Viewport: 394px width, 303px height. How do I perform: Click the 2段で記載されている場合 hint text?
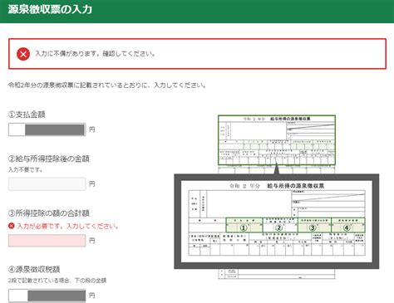coord(57,281)
